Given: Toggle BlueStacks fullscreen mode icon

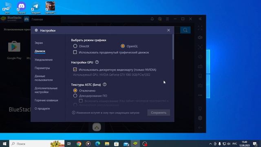Looking at the screenshot, I should 200,28.
